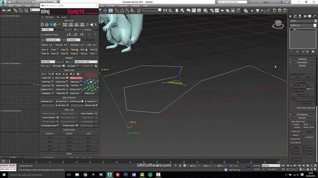
Task: Open the Sys units dropdown showing Centimeters
Action: pyautogui.click(x=74, y=40)
